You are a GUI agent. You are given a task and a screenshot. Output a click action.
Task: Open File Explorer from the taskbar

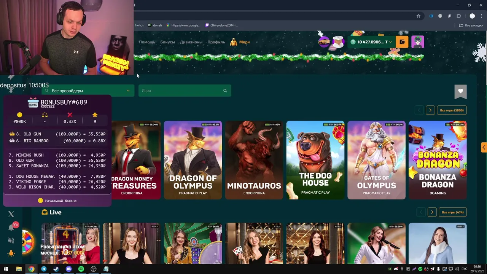[x=19, y=269]
